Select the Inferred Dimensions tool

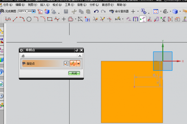click(x=118, y=19)
